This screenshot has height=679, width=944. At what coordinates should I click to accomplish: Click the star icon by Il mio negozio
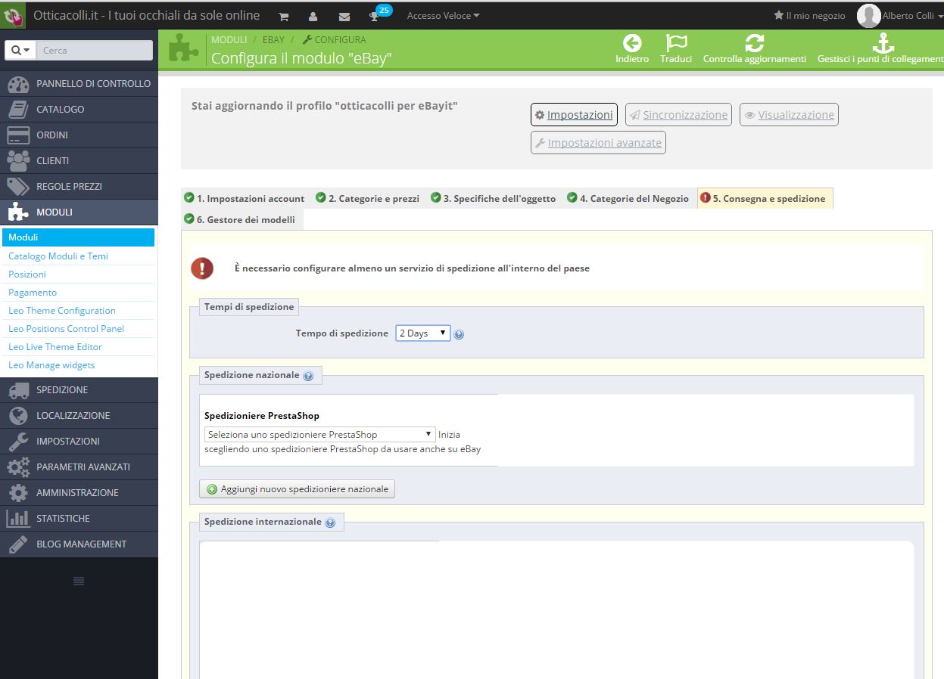point(778,15)
